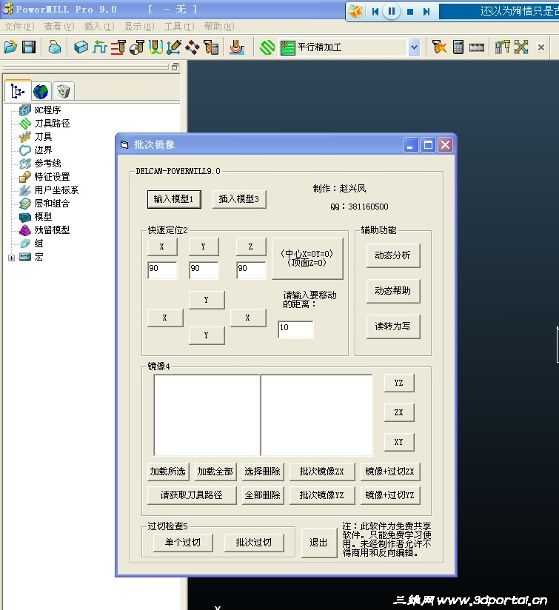The image size is (559, 610).
Task: Click the 输入模型1 button
Action: tap(174, 199)
